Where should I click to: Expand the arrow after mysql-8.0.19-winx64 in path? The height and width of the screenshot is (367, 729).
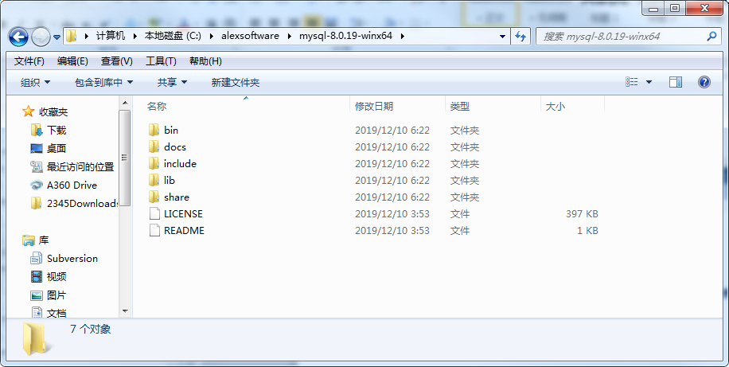pos(402,36)
